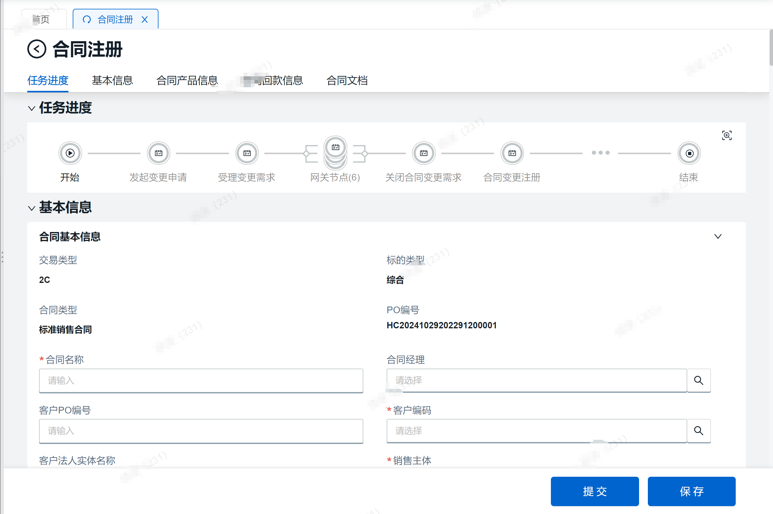This screenshot has width=773, height=514.
Task: Click the left gateway diamond connector
Action: pos(307,153)
